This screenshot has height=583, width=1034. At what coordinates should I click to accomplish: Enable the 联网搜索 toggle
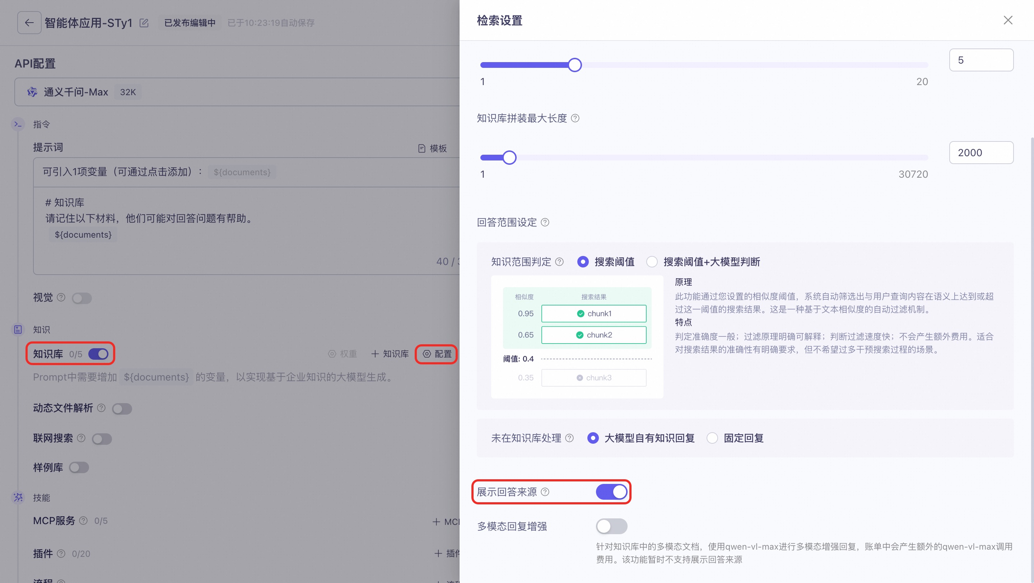tap(102, 439)
